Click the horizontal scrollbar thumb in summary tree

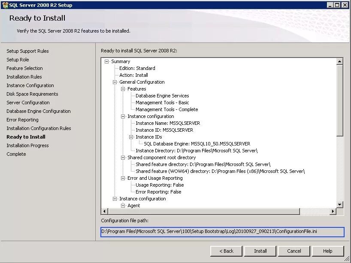(x=204, y=211)
